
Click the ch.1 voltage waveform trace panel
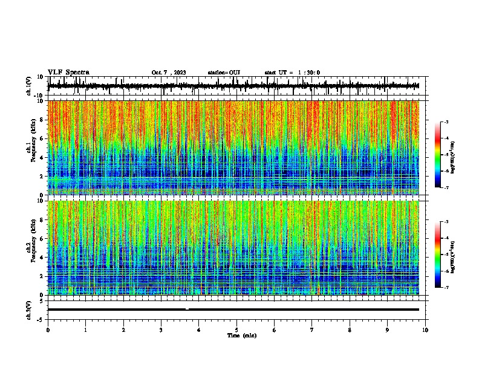(x=236, y=86)
